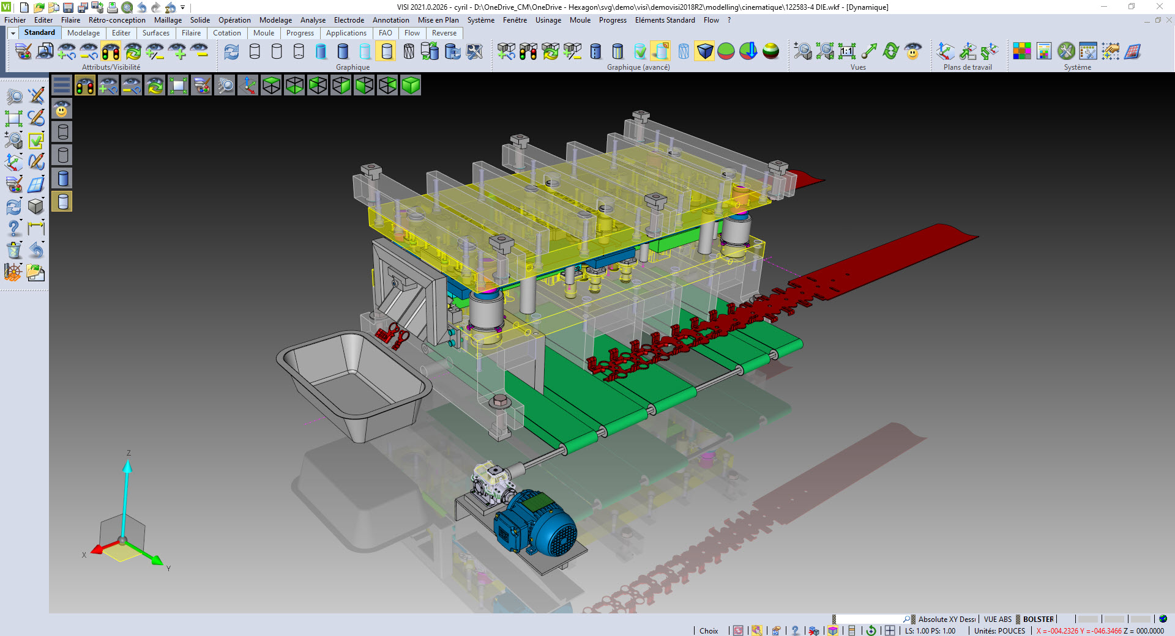Toggle the highlighted transparent shading mode
Viewport: 1175px width, 636px height.
(x=387, y=51)
